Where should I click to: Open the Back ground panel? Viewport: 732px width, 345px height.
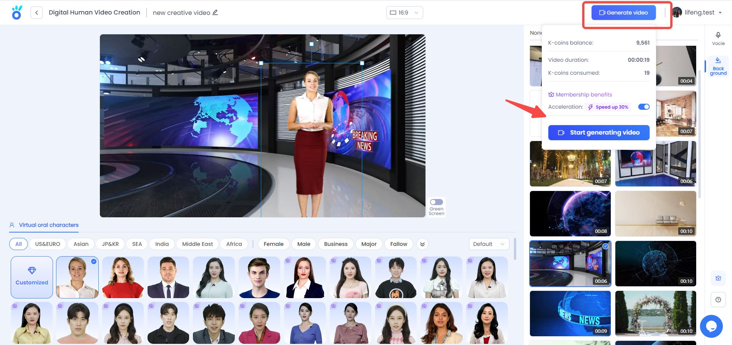tap(718, 67)
